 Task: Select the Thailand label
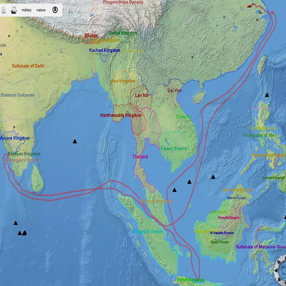click(x=140, y=157)
